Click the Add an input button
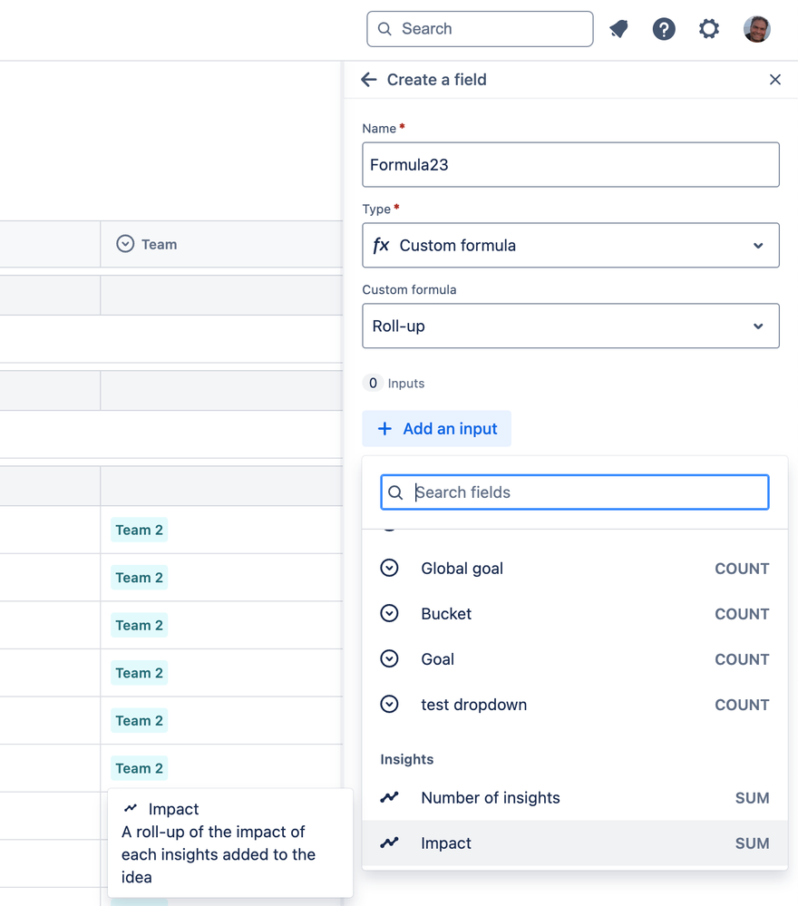798x906 pixels. pos(437,429)
